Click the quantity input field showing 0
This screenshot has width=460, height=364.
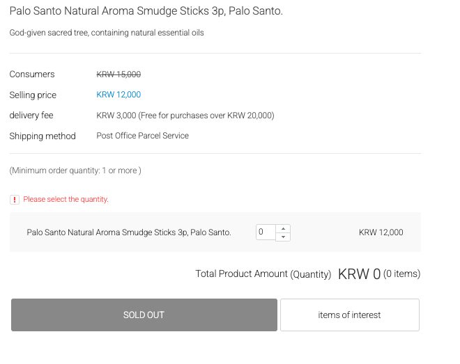click(266, 232)
